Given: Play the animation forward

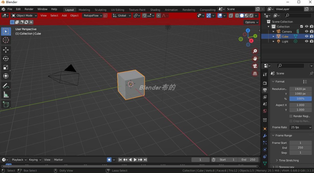Looking at the screenshot, I should (x=135, y=160).
